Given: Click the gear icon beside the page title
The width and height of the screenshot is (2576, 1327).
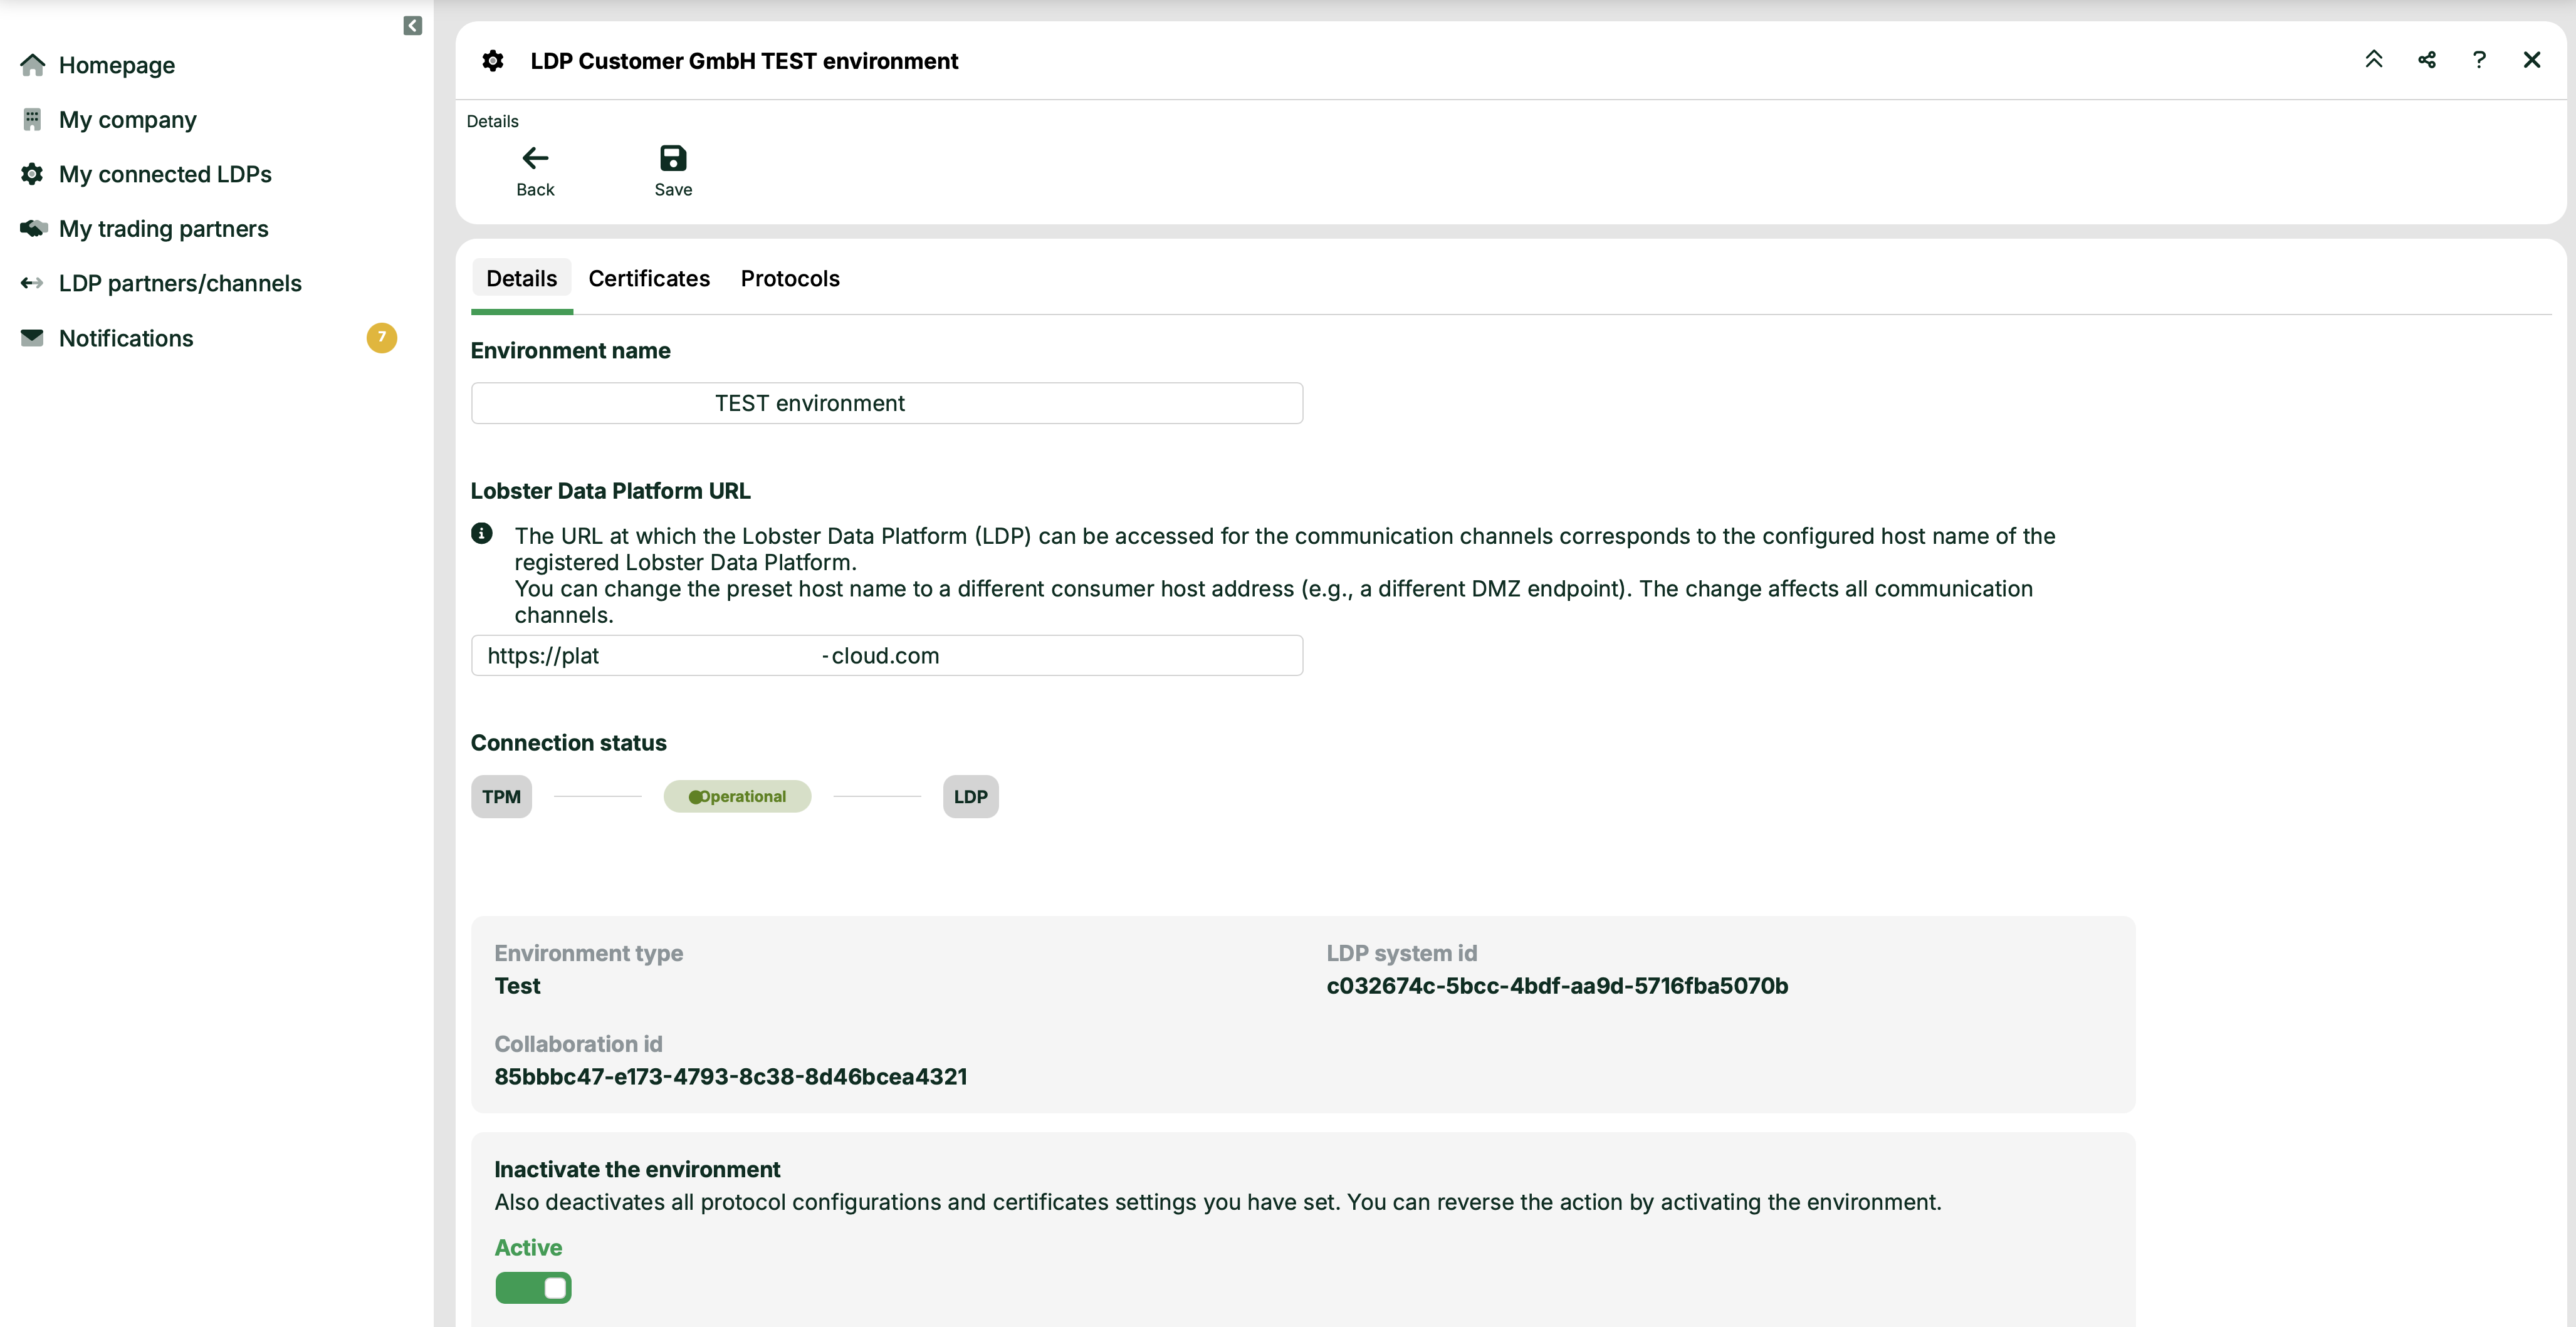Looking at the screenshot, I should tap(493, 61).
